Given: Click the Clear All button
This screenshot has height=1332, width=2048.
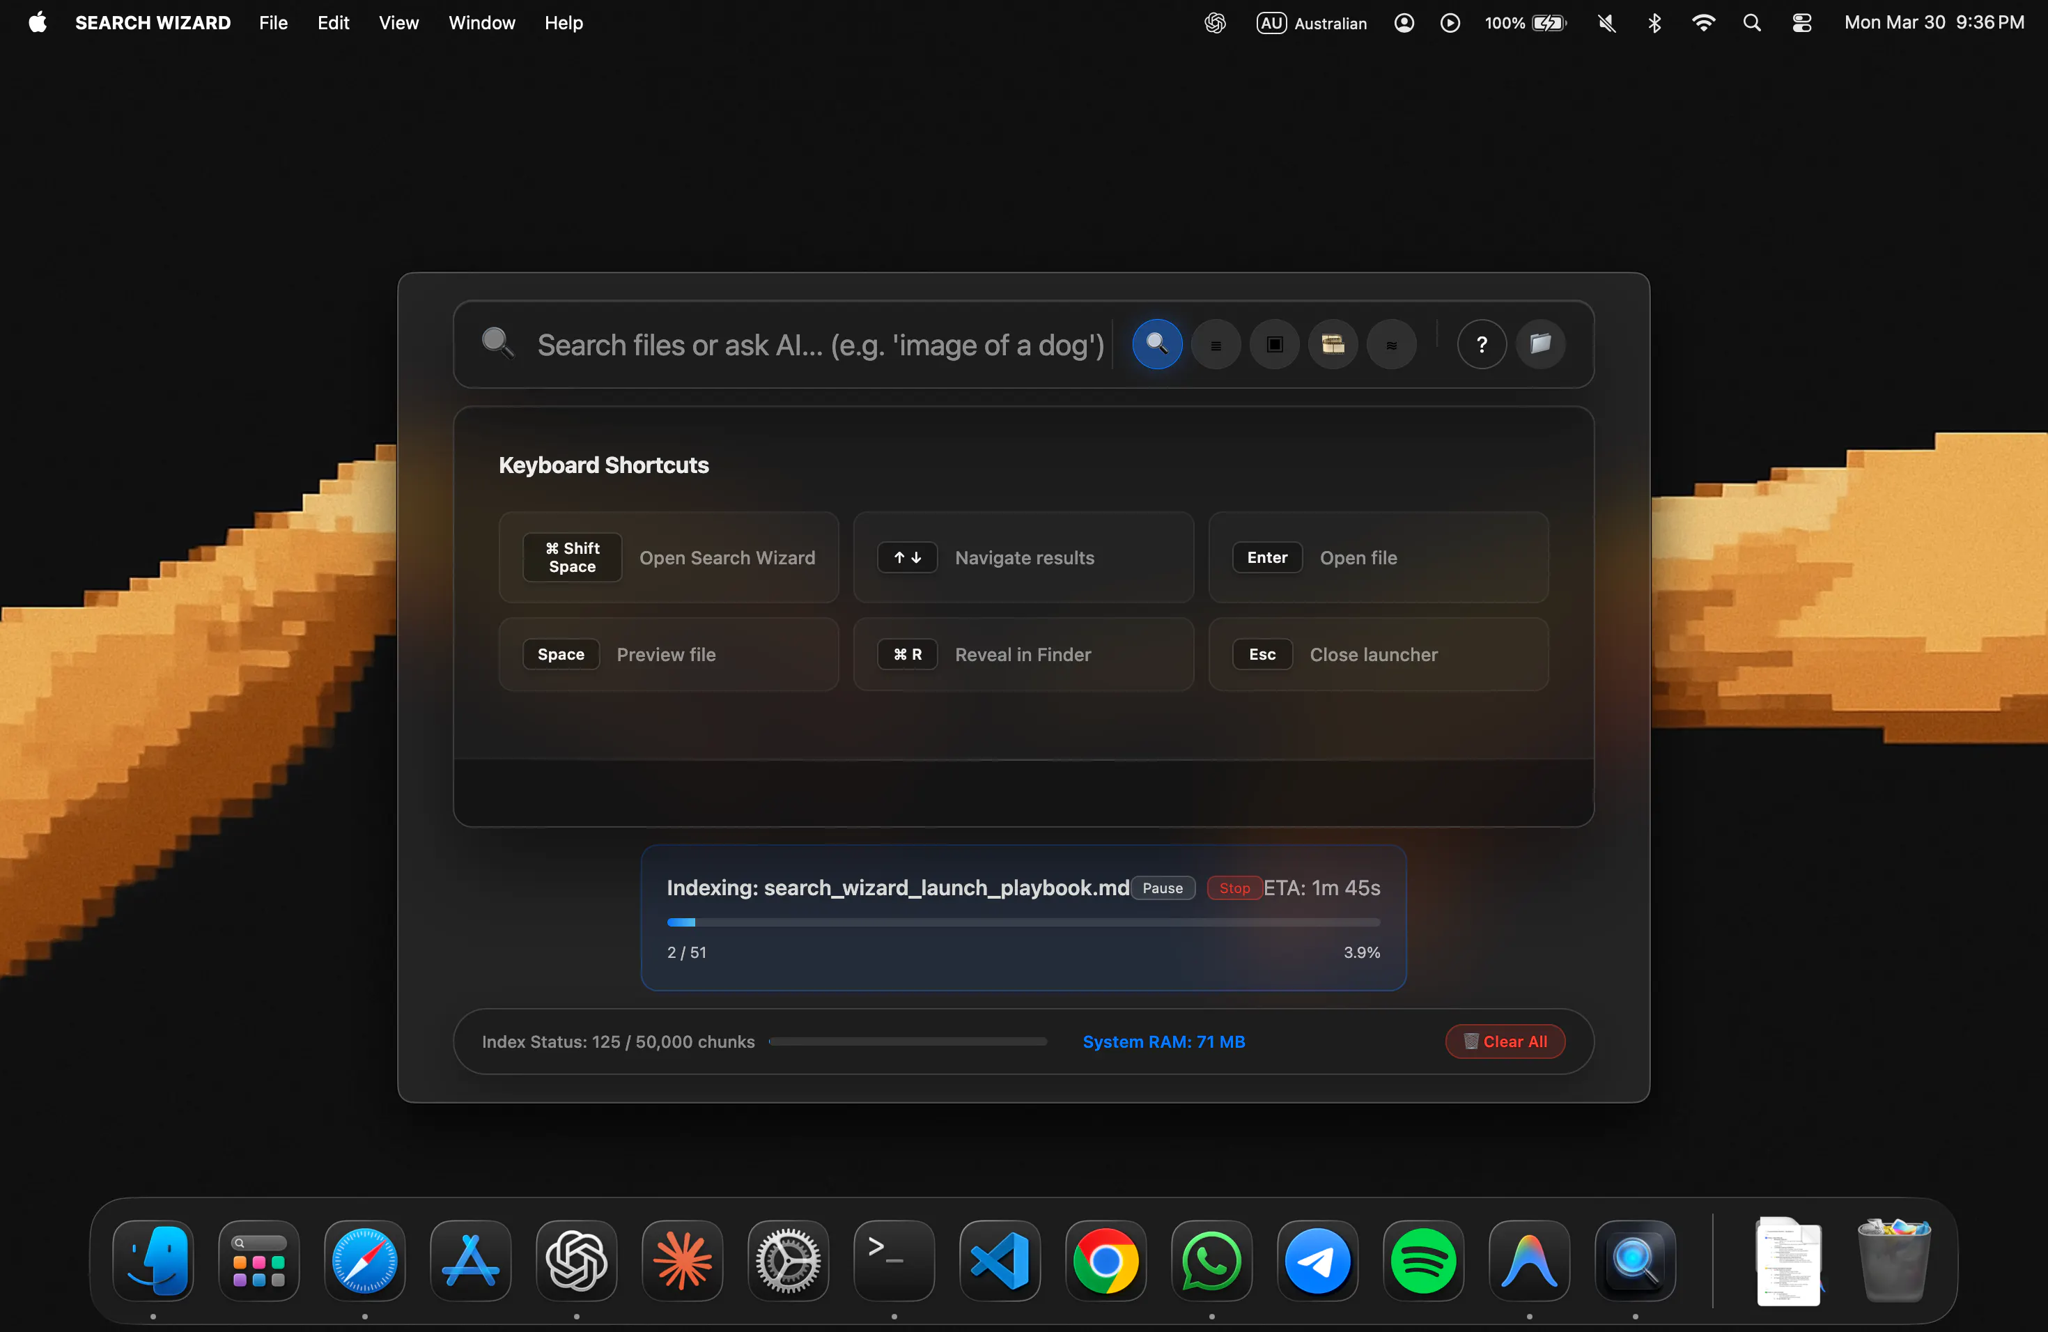Looking at the screenshot, I should [1505, 1041].
